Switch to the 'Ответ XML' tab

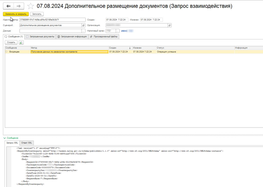coord(26,143)
